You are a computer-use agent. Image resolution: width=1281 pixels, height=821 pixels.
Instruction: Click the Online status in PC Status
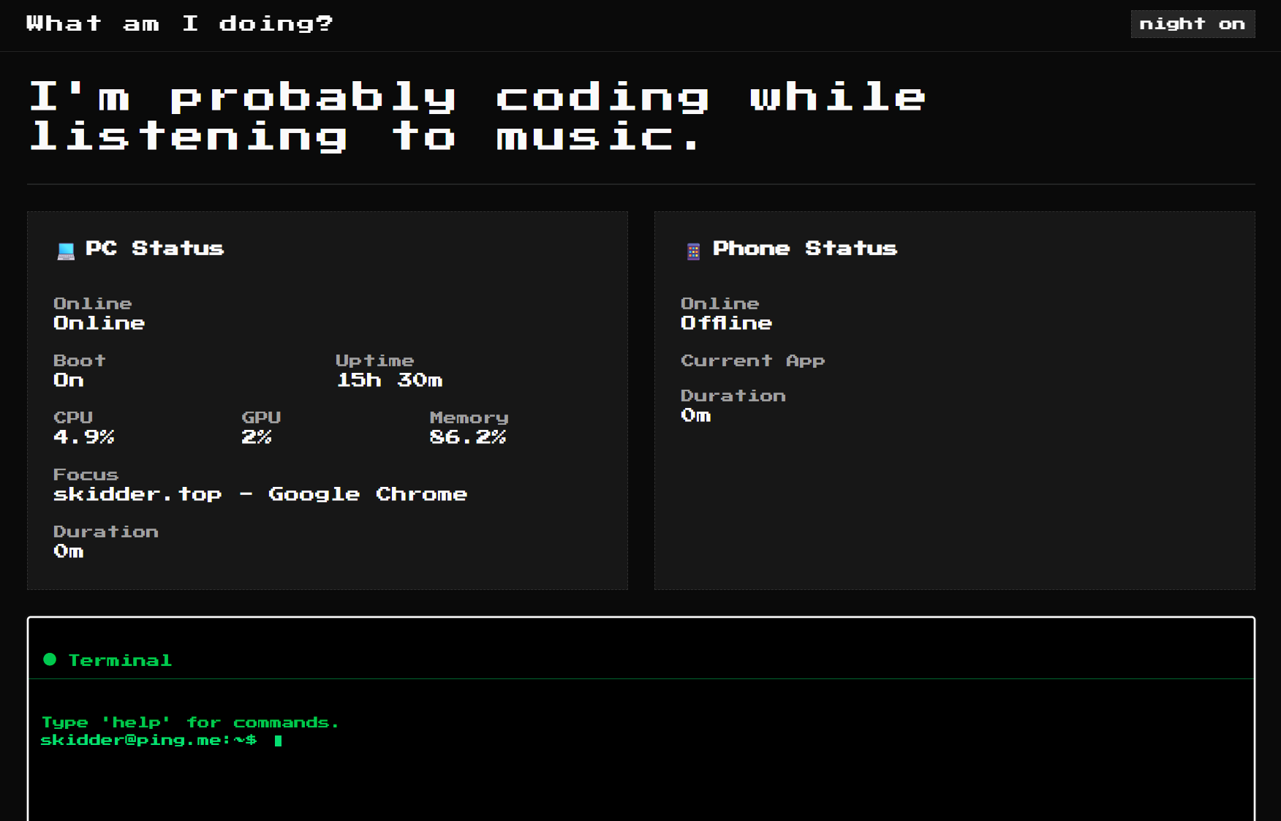[x=99, y=322]
